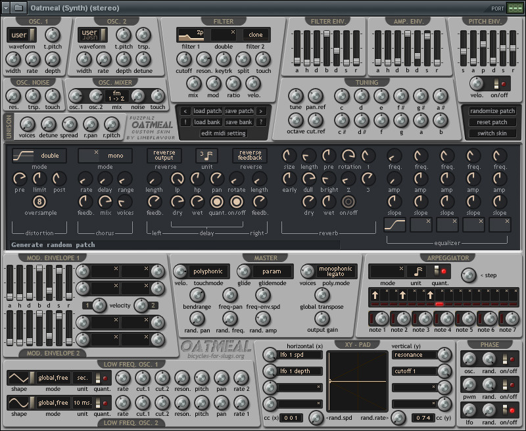Click the distortion oversample 8 button
526x431 pixels.
[x=39, y=202]
